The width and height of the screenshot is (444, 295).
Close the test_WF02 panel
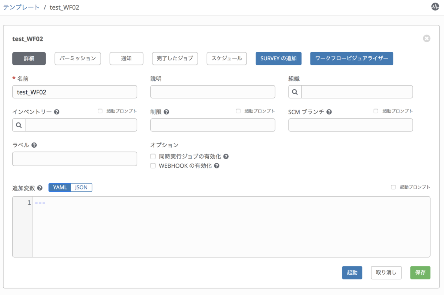tap(427, 38)
